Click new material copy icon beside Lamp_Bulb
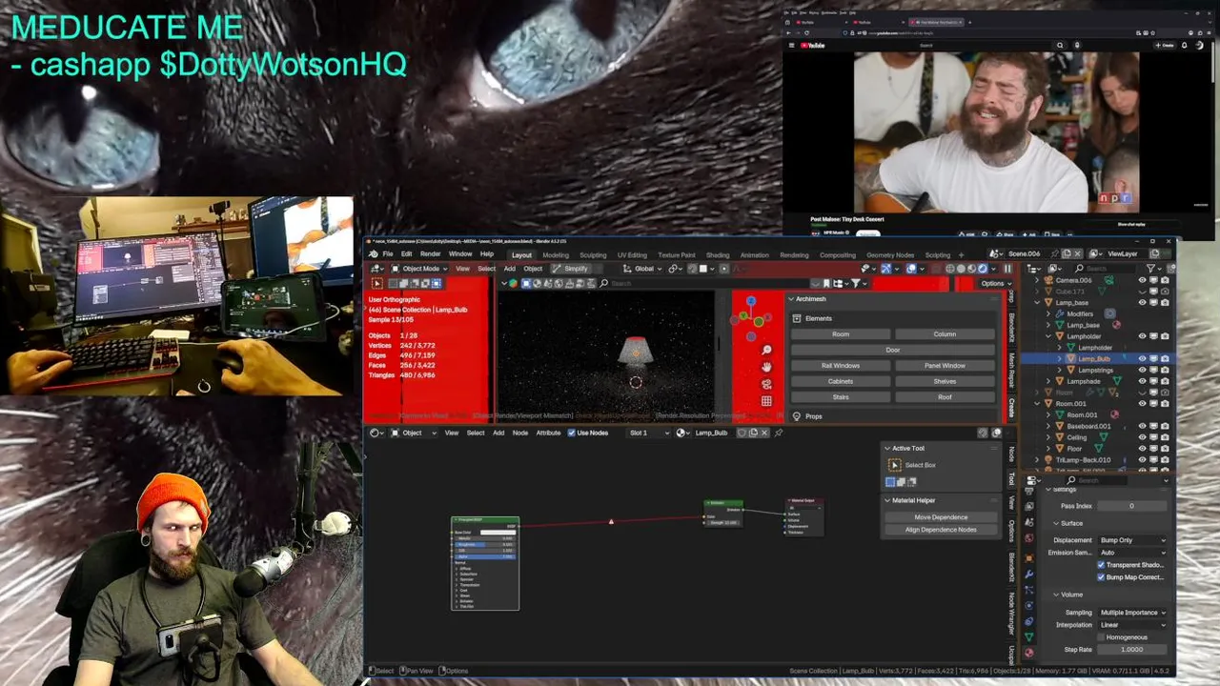 point(753,433)
